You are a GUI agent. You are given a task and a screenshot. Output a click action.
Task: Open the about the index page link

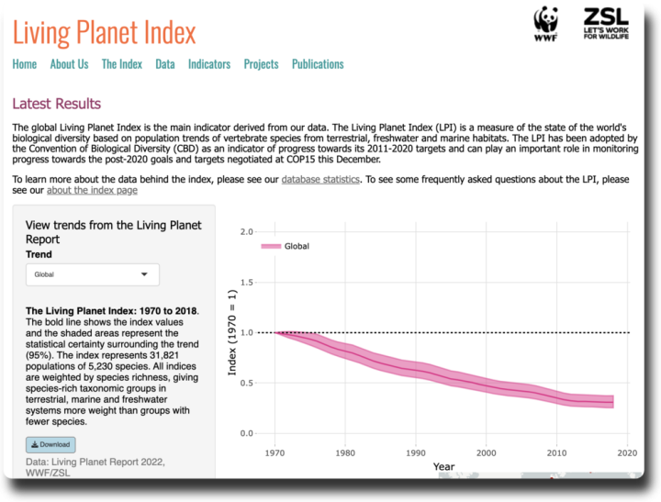coord(92,190)
